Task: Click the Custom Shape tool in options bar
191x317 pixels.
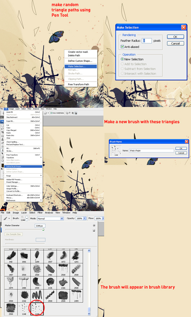Action: (x=45, y=113)
